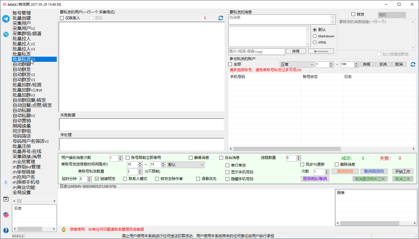This screenshot has width=419, height=239.
Task: Increase 单账号私发数量 stepper
Action: pyautogui.click(x=140, y=170)
